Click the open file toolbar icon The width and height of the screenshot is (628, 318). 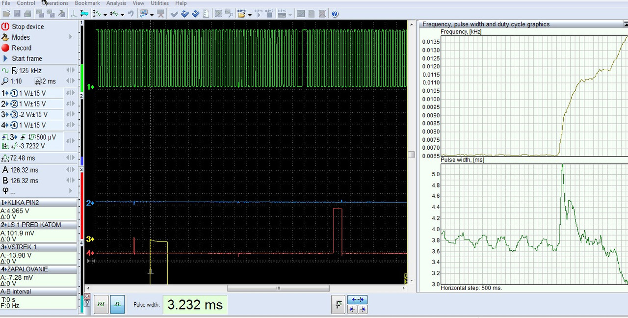coord(6,14)
